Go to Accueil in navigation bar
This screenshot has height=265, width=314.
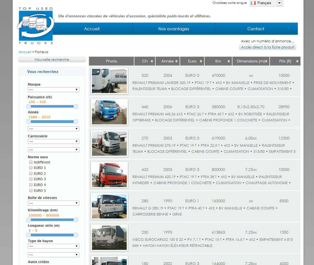(x=92, y=29)
